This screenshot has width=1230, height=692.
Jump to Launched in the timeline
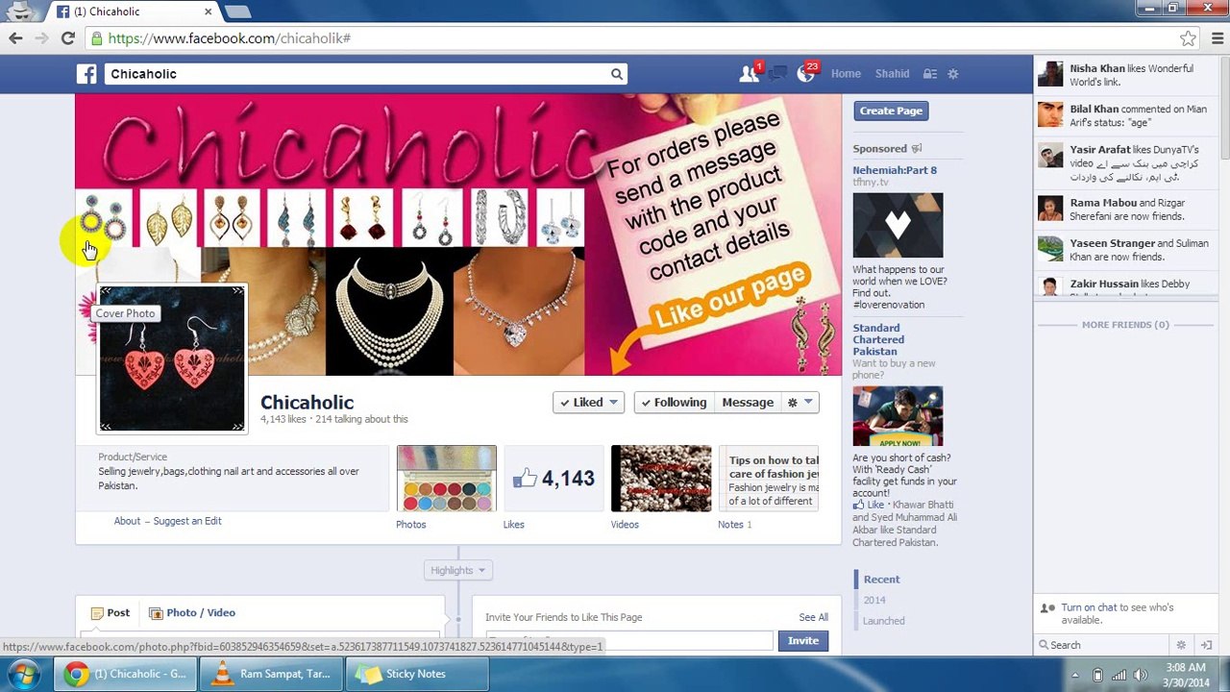[884, 621]
